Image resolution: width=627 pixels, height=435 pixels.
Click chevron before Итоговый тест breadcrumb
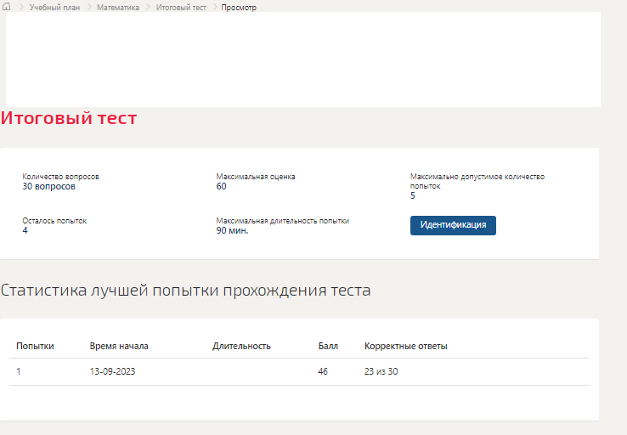click(x=148, y=7)
